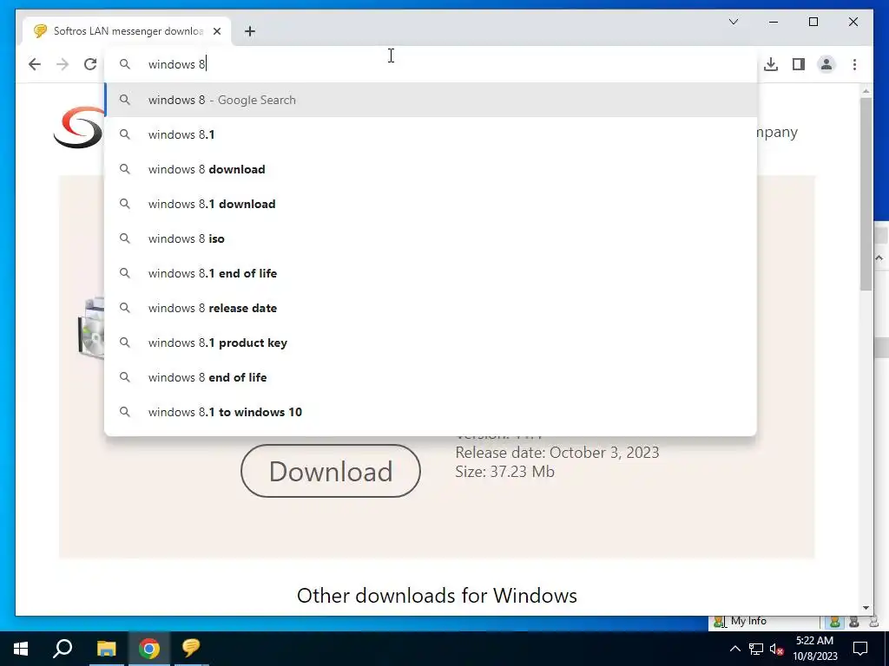This screenshot has width=889, height=666.
Task: Click the Softros logo on the page
Action: (79, 127)
